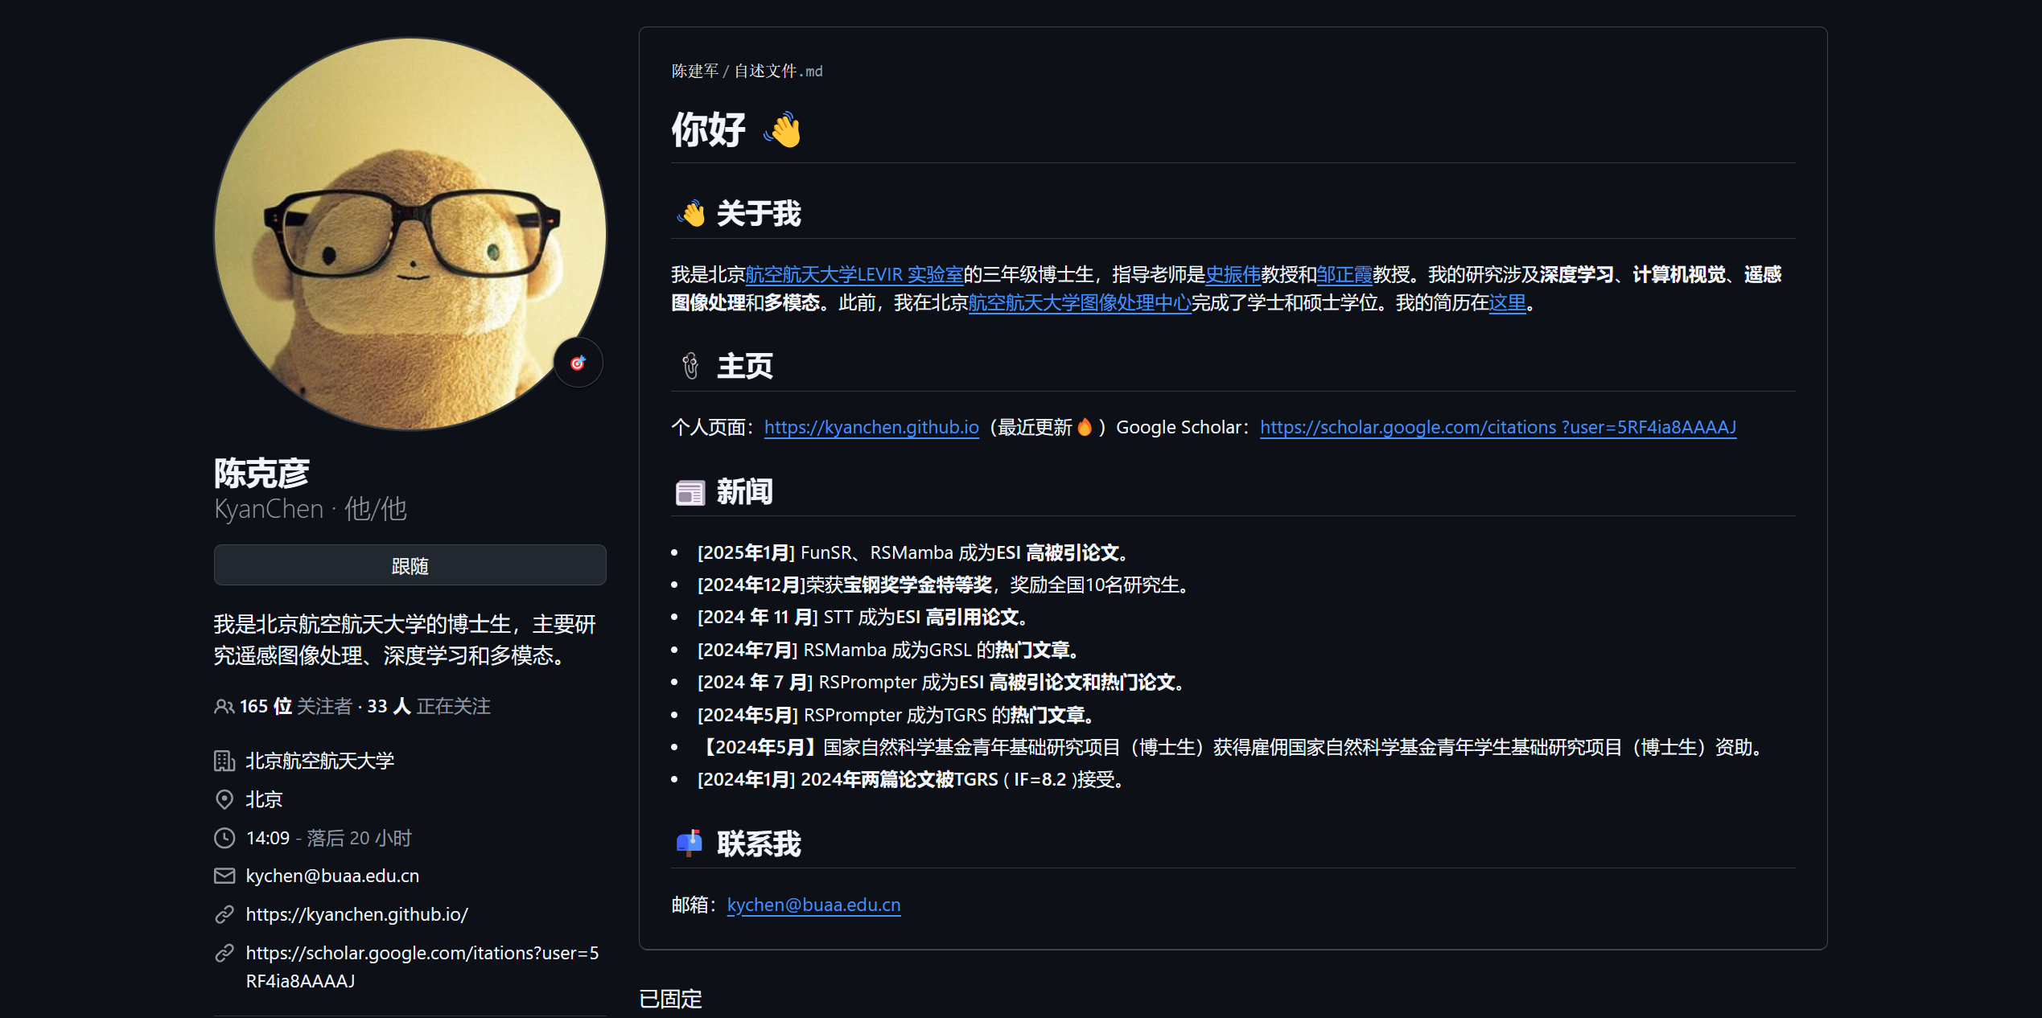Click the status emoji badge on the avatar
2042x1018 pixels.
coord(578,363)
